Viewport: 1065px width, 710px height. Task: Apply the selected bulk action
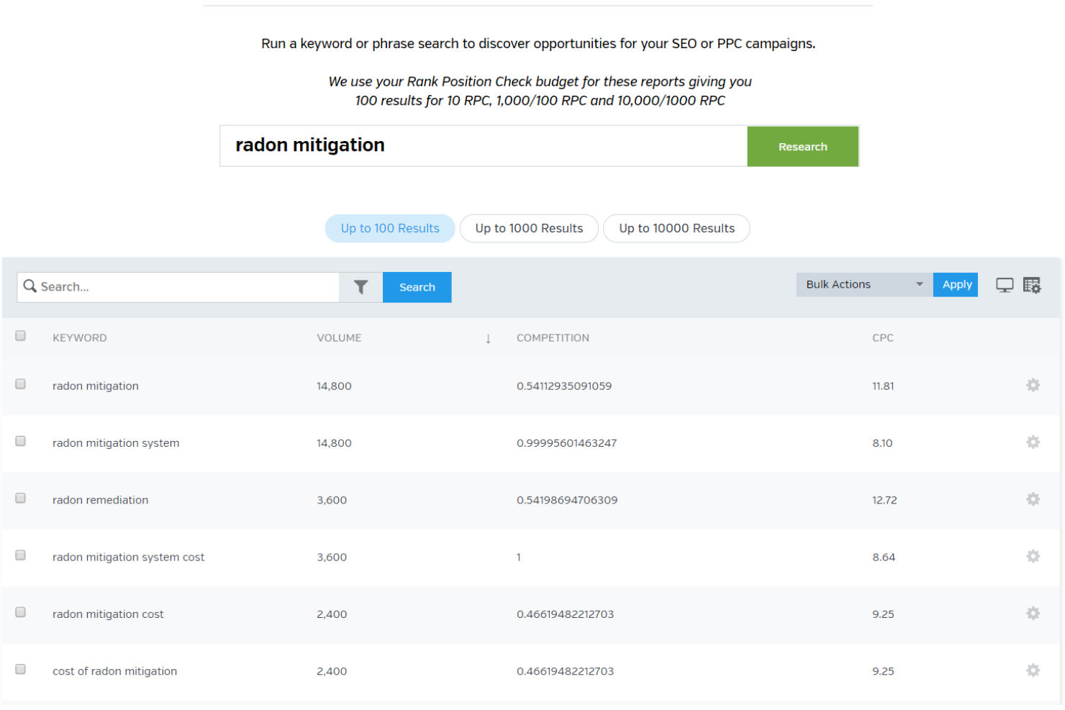point(955,284)
